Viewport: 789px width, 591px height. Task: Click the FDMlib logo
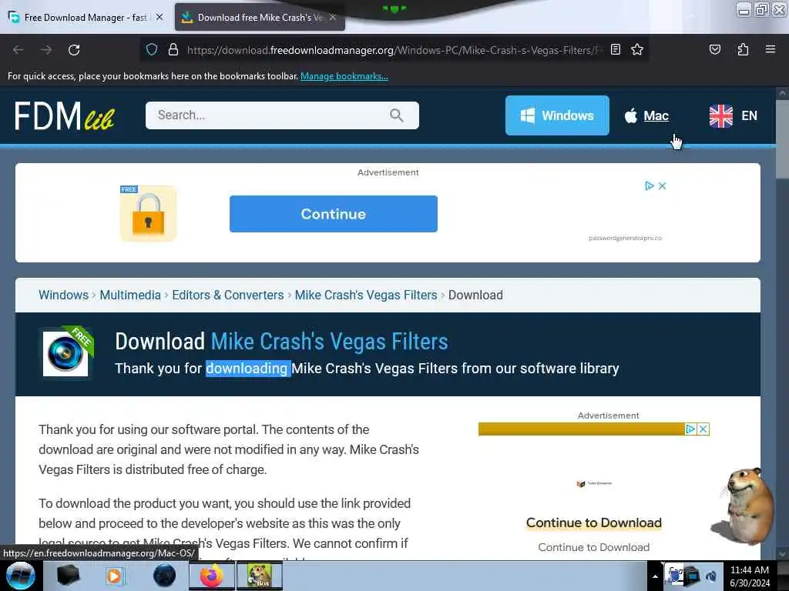(65, 115)
